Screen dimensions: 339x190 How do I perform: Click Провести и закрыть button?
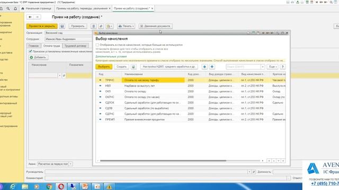pos(42,26)
